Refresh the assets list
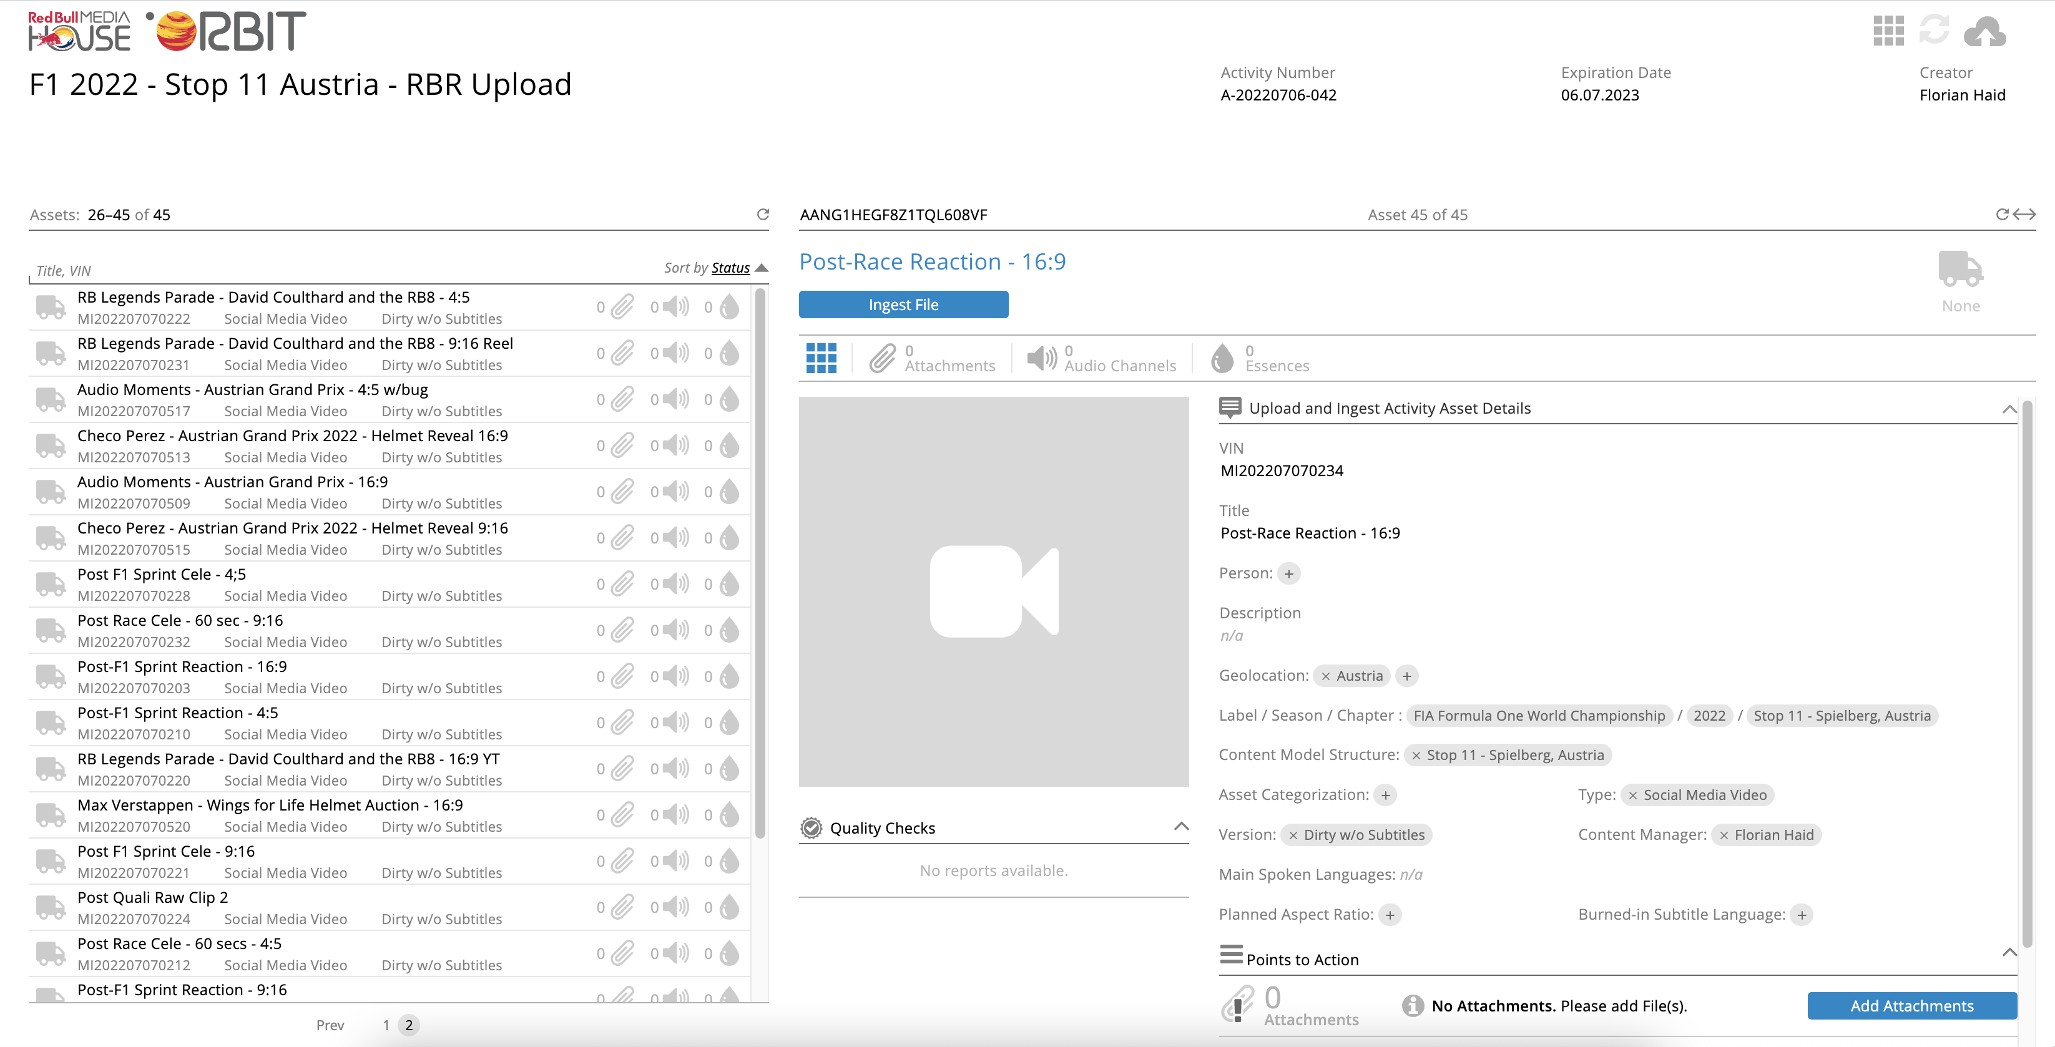The height and width of the screenshot is (1047, 2055). click(763, 215)
